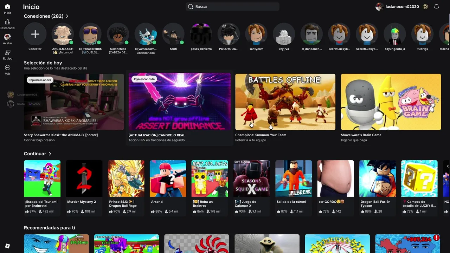Expand the Continuar section arrow
Image resolution: width=450 pixels, height=253 pixels.
click(50, 154)
